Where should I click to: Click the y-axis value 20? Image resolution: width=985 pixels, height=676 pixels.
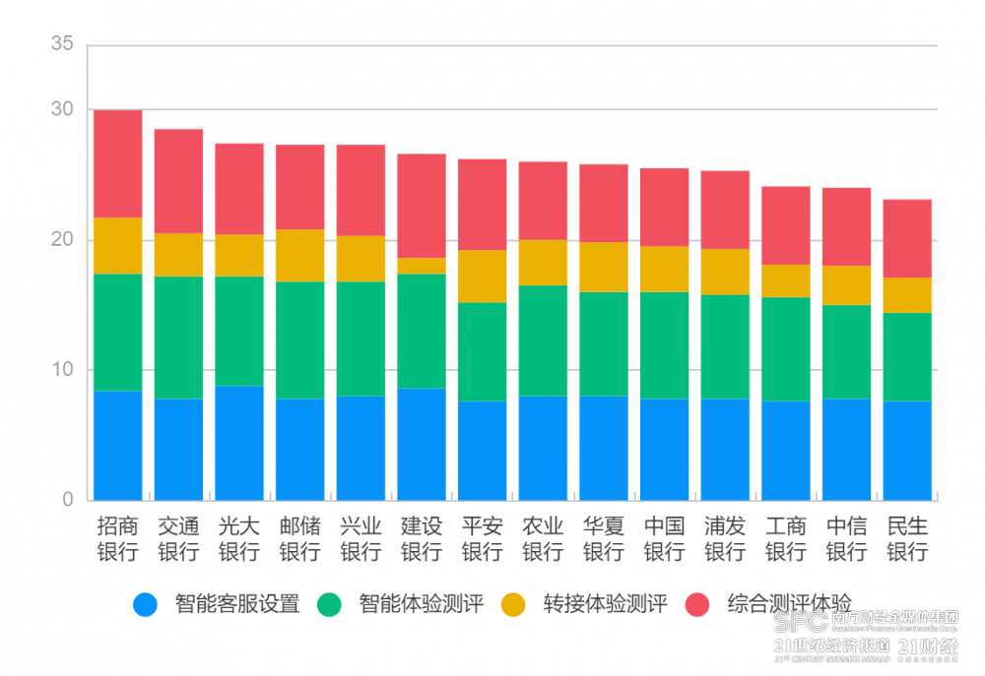pos(62,239)
